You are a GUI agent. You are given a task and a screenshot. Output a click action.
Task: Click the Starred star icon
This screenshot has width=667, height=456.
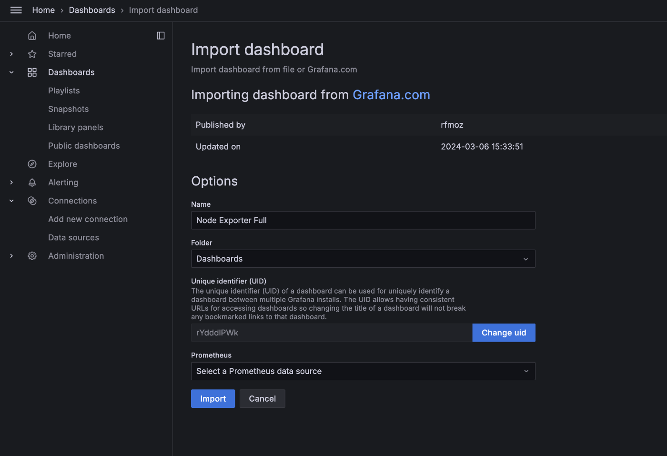click(32, 54)
